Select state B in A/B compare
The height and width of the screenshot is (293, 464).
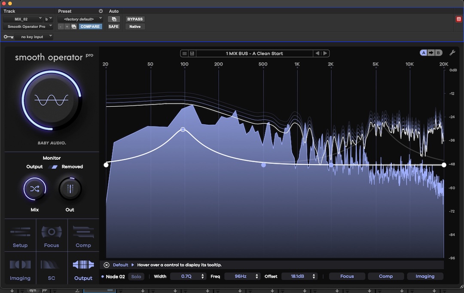[x=438, y=53]
